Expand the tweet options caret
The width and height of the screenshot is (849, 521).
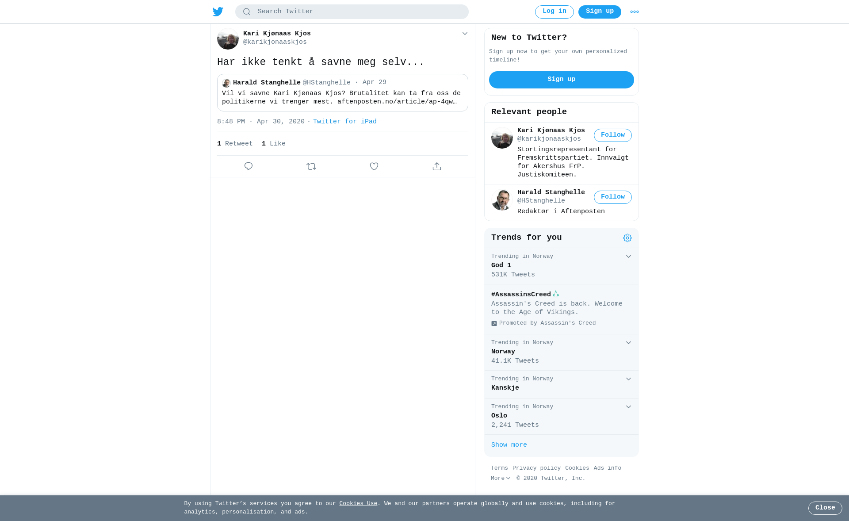click(x=465, y=34)
